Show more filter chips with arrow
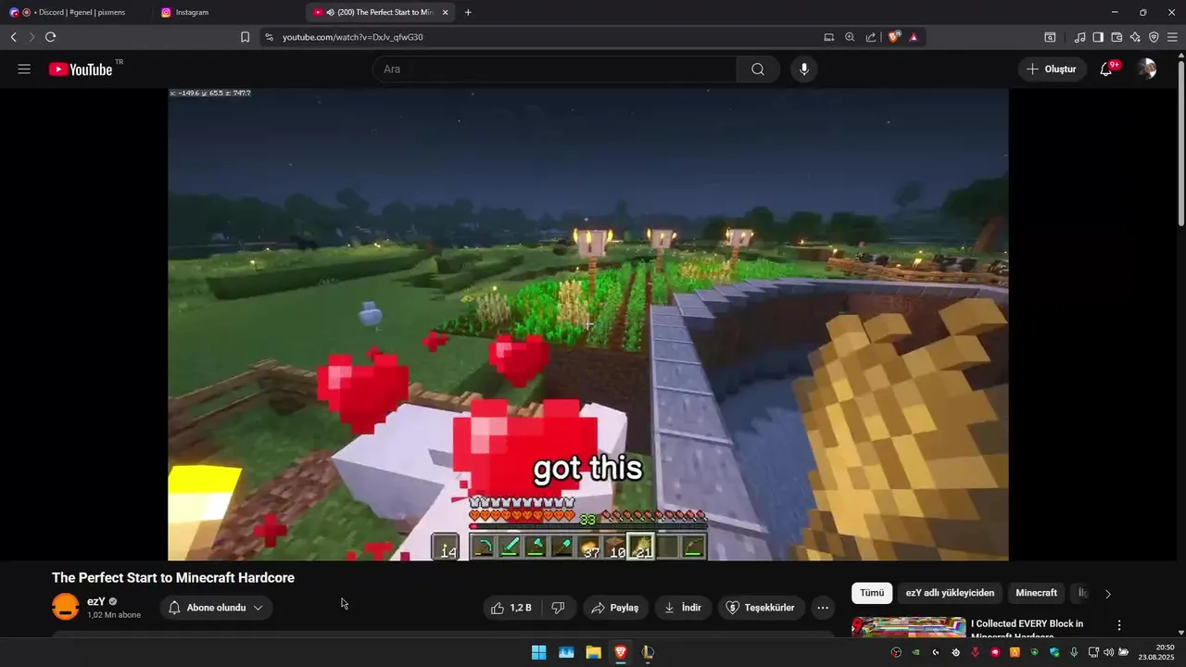The image size is (1186, 667). click(1107, 594)
